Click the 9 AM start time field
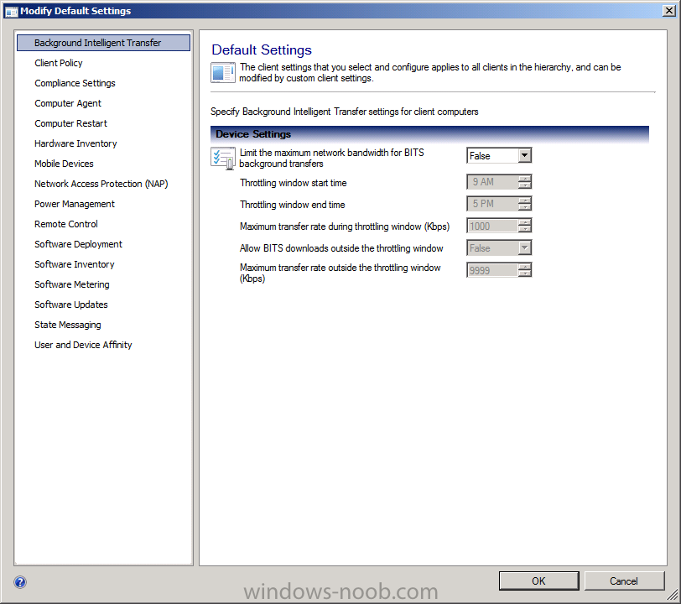This screenshot has height=604, width=681. pyautogui.click(x=492, y=182)
